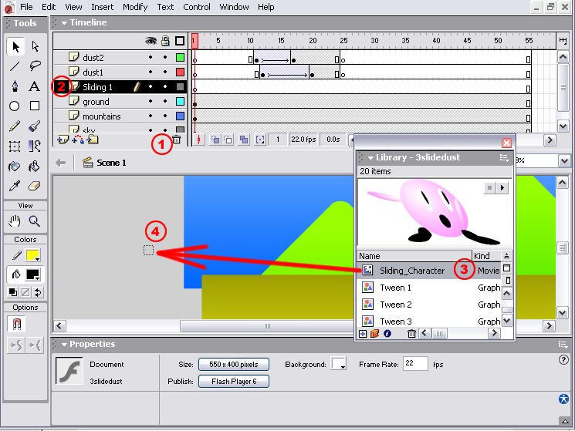Select the Pen tool
Screen dimensions: 575x431
(15, 86)
